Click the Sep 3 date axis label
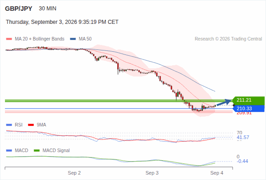Screen dimensions: 266x180 point(152,173)
